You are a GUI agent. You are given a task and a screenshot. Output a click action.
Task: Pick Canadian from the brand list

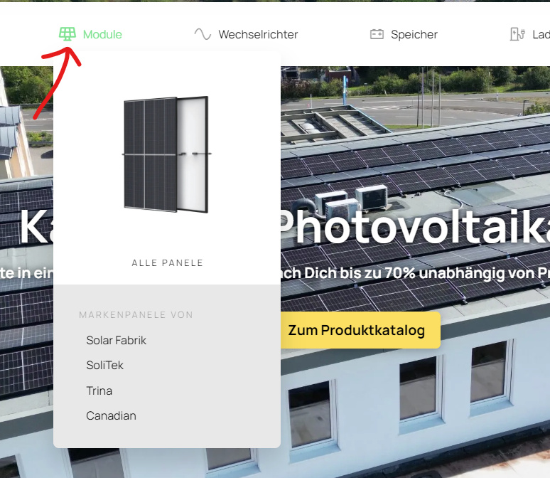point(111,415)
